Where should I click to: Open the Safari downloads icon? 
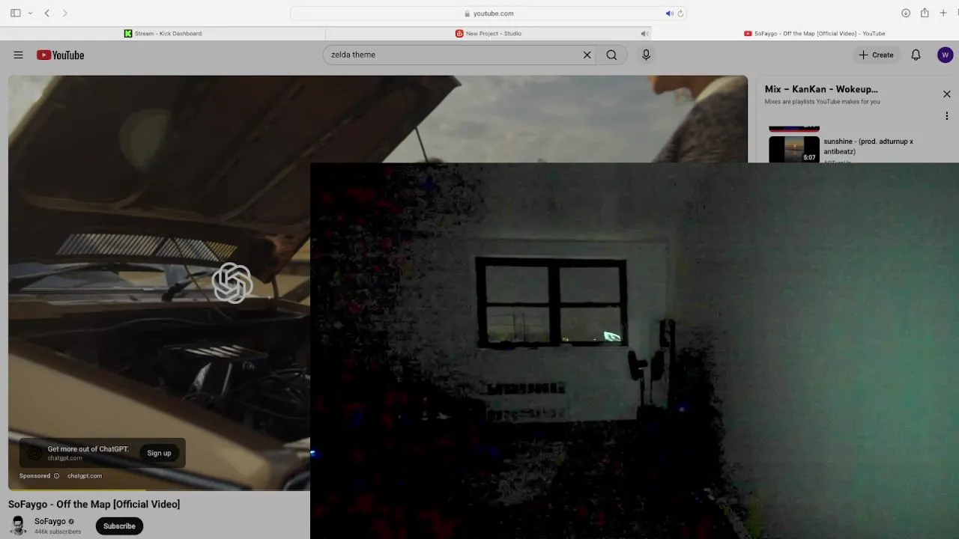point(906,13)
